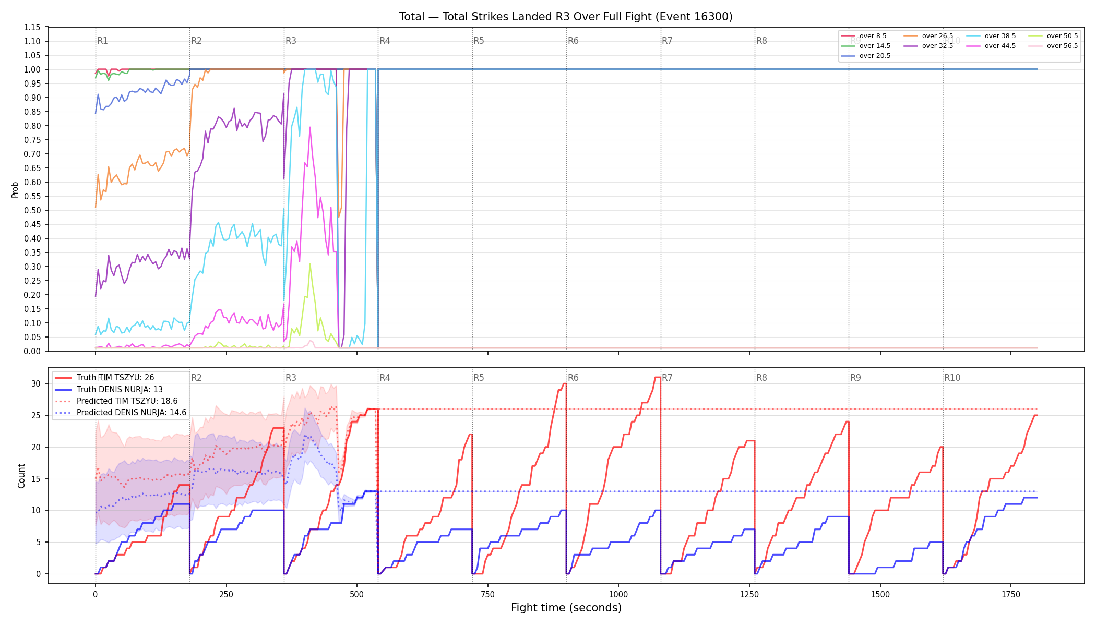Click the 'over 26.5' legend label
Screen dimensions: 1096x626
click(937, 36)
